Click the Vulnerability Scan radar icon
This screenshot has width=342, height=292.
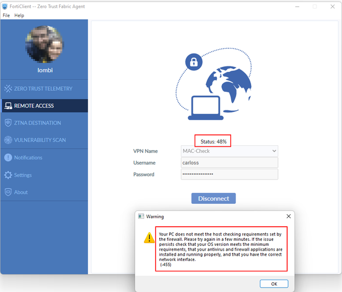point(8,140)
